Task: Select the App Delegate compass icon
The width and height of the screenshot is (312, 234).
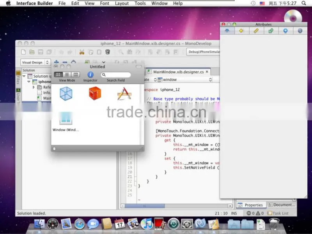Action: pos(124,94)
